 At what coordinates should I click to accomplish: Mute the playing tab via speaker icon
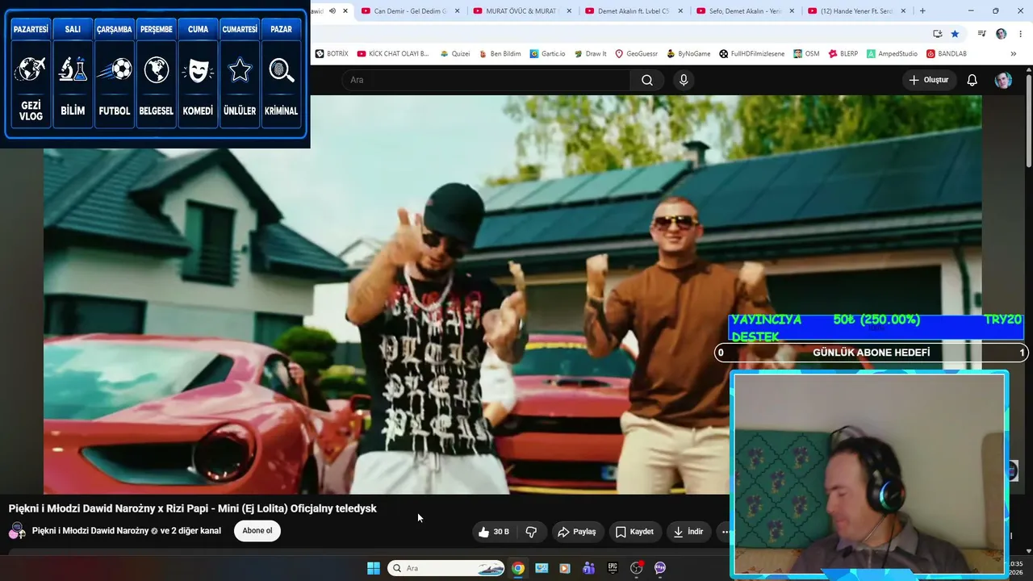pyautogui.click(x=332, y=10)
